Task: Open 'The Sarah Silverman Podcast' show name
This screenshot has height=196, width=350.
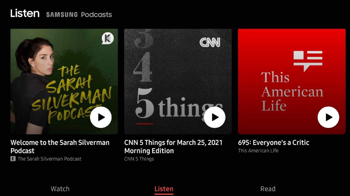Action: pyautogui.click(x=49, y=159)
